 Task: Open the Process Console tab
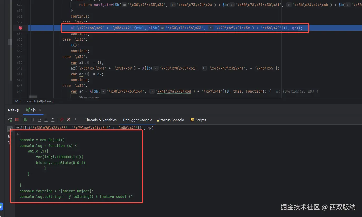pyautogui.click(x=171, y=120)
